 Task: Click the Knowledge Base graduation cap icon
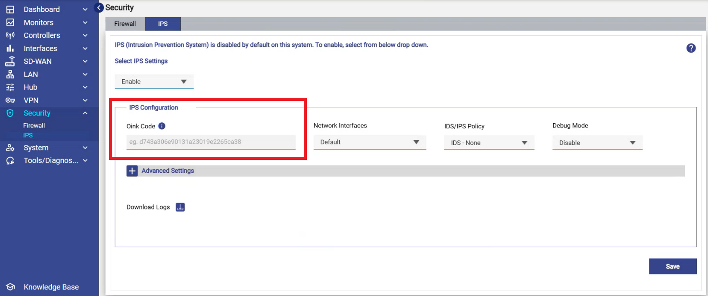[x=10, y=287]
